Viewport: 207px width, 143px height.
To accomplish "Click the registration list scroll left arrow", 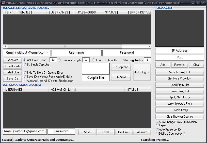I will (5, 46).
